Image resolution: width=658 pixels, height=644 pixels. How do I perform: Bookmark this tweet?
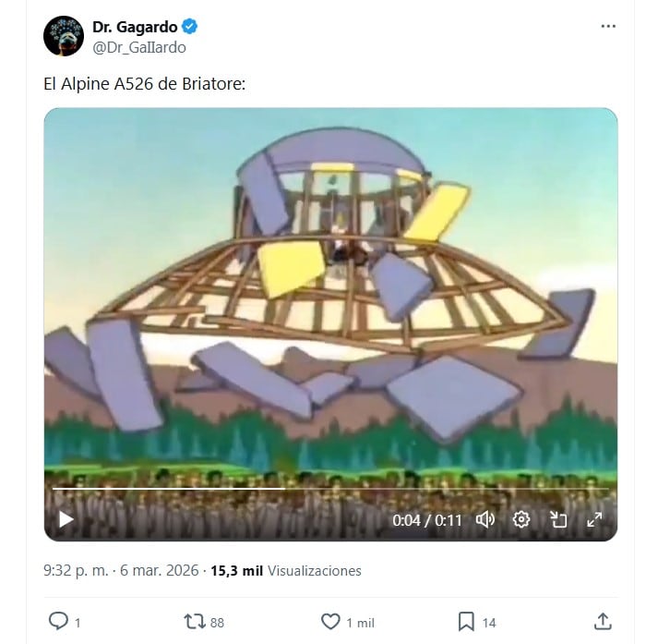coord(466,621)
